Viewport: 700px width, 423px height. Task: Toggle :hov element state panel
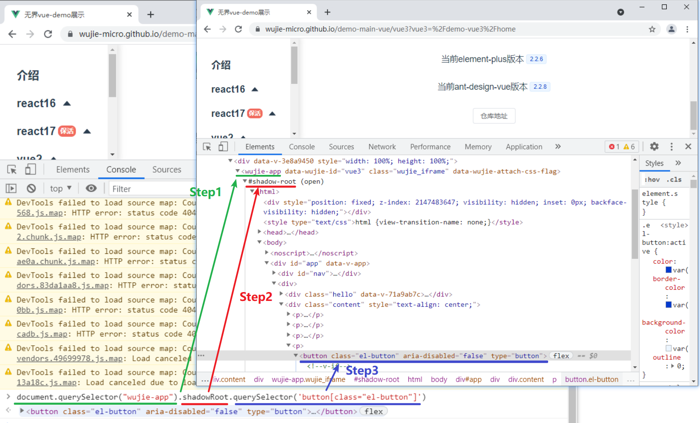(652, 179)
